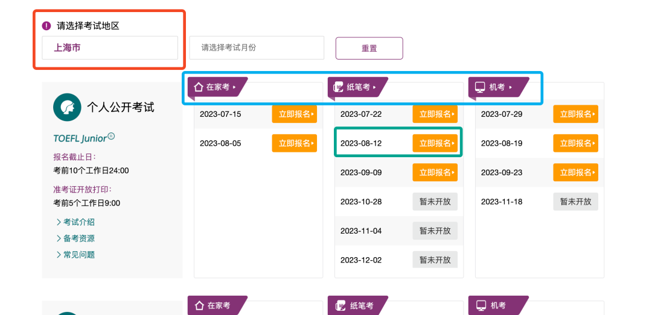Select the lower 纸笔考 tab

(357, 305)
